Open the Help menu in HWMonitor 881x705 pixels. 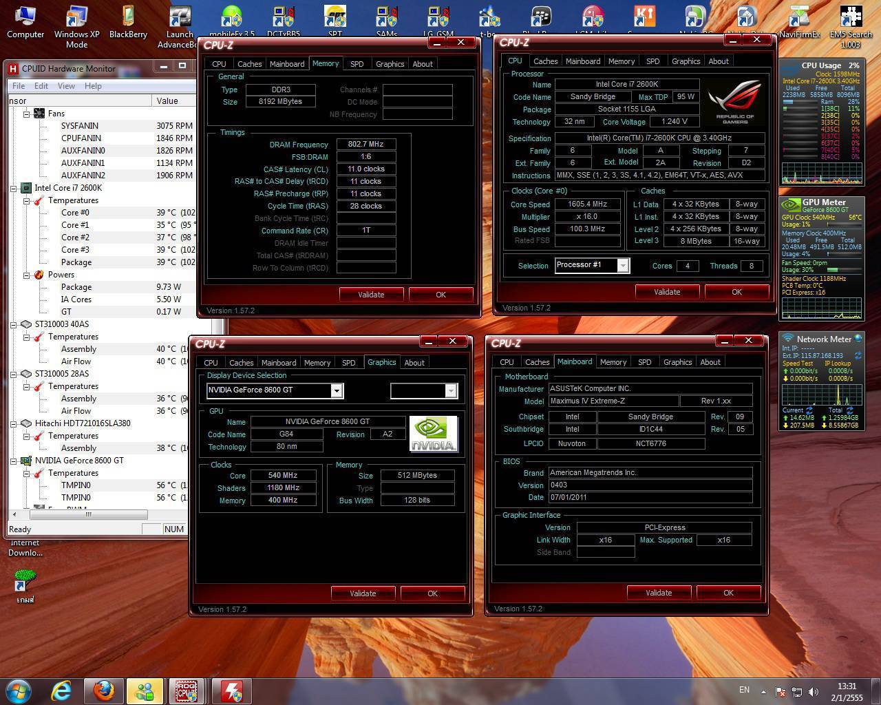click(93, 86)
